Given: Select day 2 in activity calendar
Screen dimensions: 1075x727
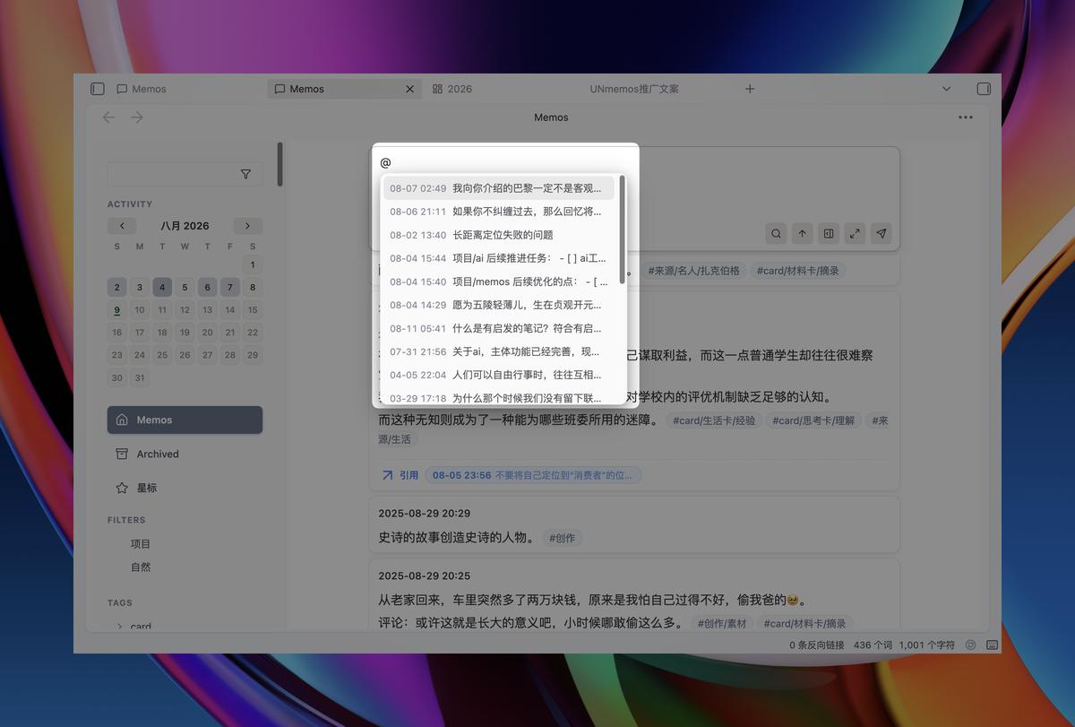Looking at the screenshot, I should [x=117, y=287].
